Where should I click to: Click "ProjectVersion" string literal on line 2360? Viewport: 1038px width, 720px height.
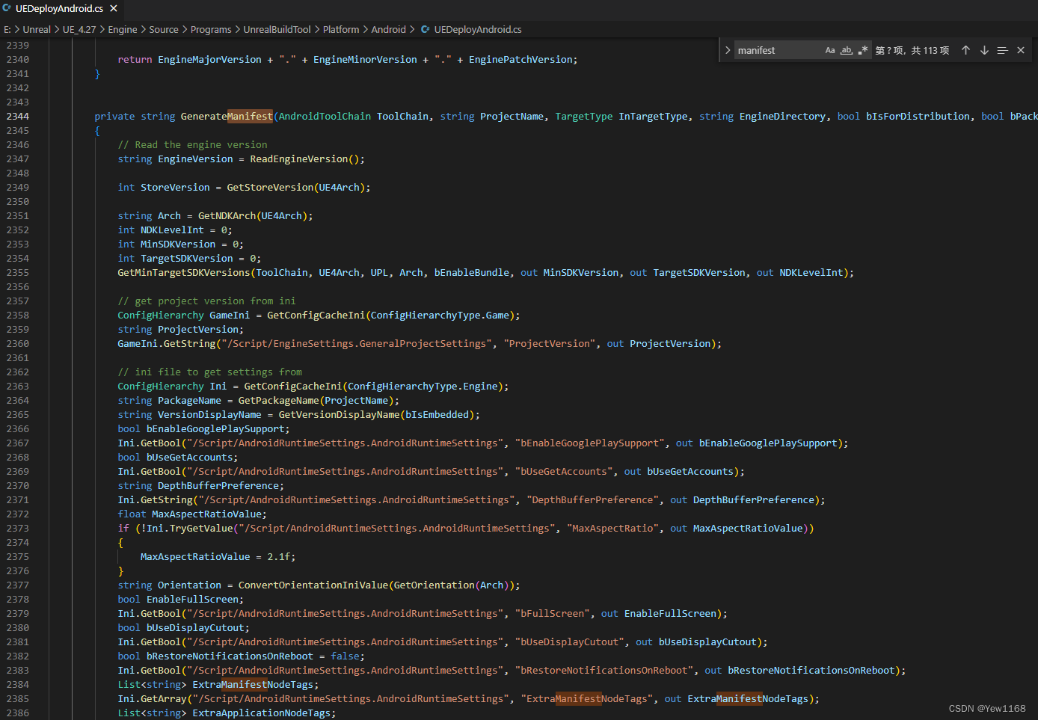coord(549,343)
